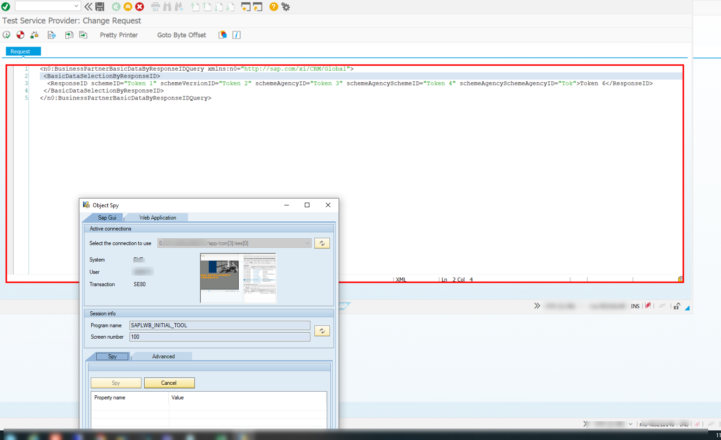Viewport: 721px width, 440px height.
Task: Click the Screen number field showing 100
Action: point(220,337)
